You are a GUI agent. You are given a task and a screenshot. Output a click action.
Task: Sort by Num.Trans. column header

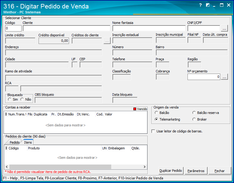point(17,114)
